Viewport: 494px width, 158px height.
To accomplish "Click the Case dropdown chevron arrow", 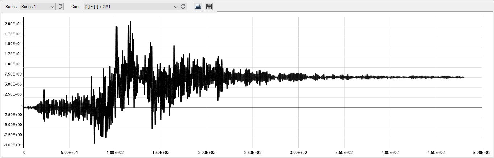I will [x=176, y=7].
